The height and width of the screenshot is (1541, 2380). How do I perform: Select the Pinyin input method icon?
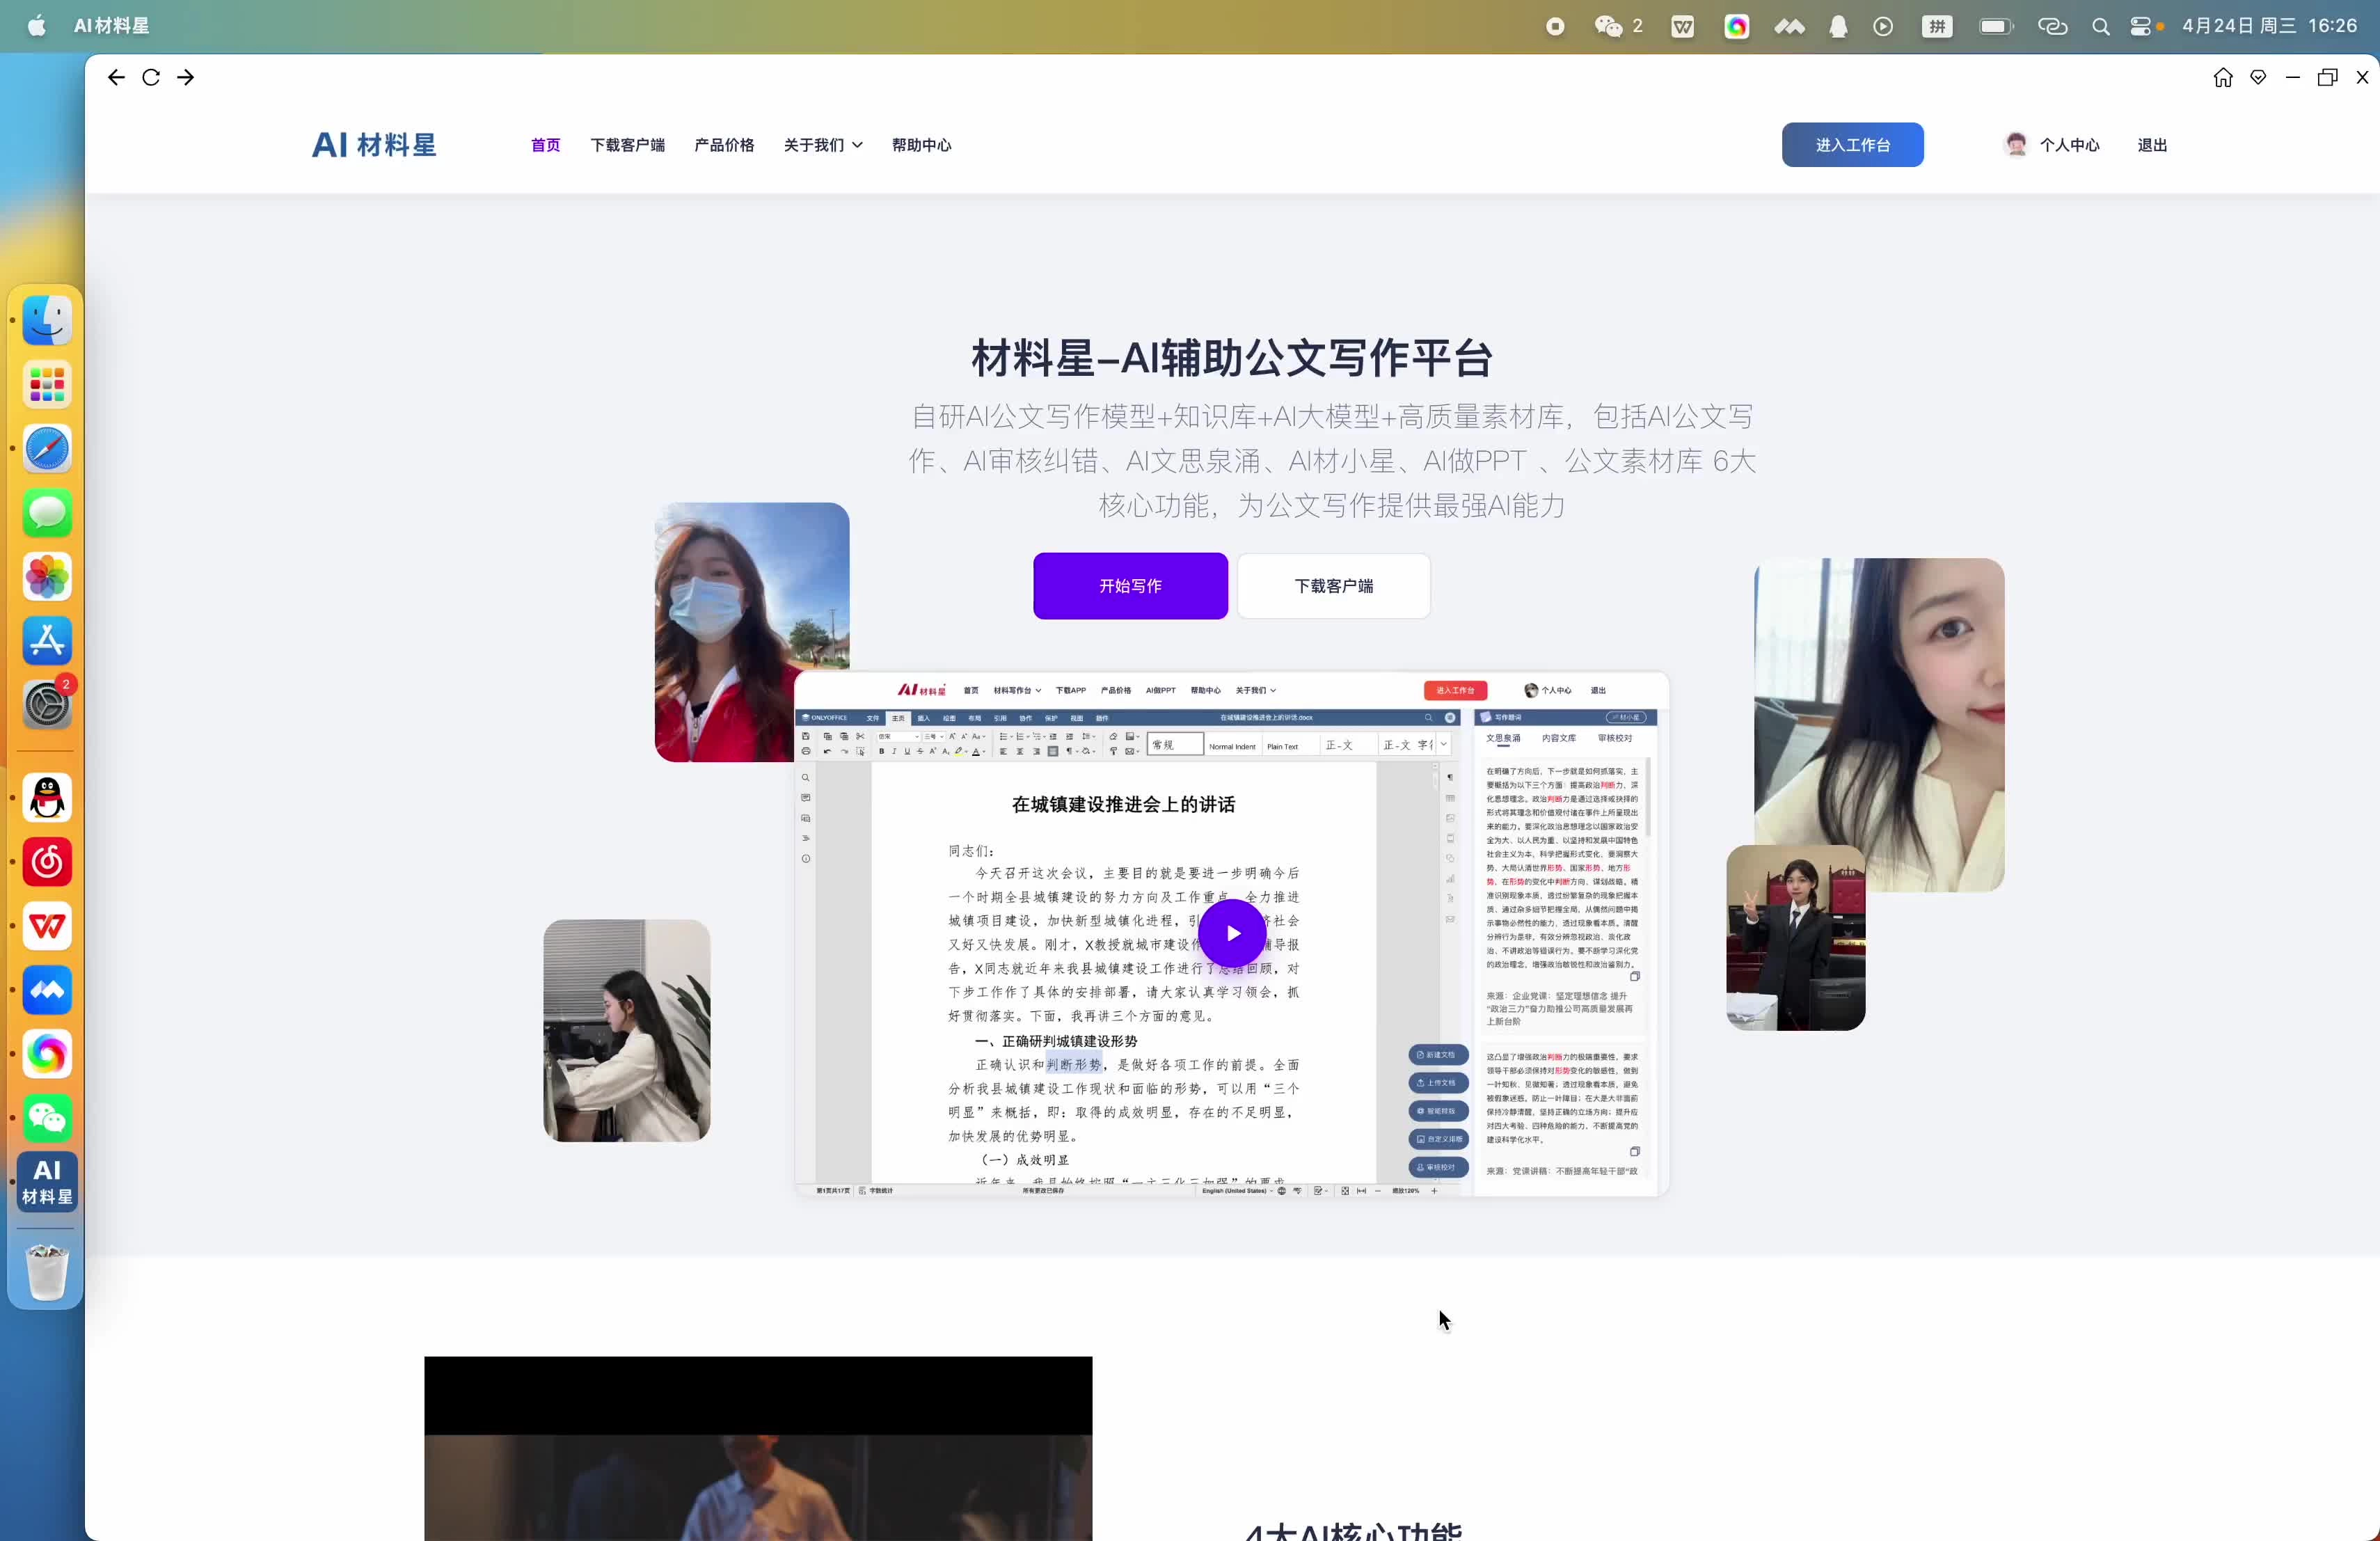pyautogui.click(x=1938, y=26)
